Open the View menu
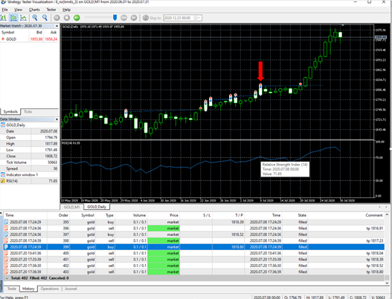This screenshot has width=392, height=299. [x=18, y=10]
